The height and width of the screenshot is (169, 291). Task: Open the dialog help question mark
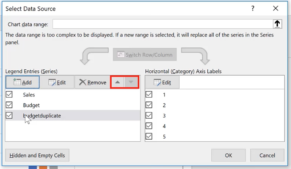(253, 8)
